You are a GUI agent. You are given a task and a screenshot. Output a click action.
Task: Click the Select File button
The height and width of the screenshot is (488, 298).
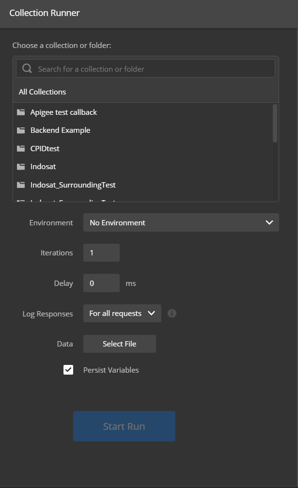pyautogui.click(x=120, y=344)
